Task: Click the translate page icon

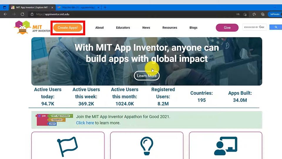Action: point(238,14)
